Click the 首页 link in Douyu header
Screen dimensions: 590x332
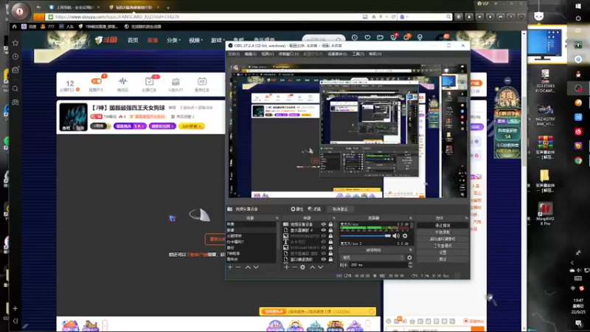click(133, 40)
